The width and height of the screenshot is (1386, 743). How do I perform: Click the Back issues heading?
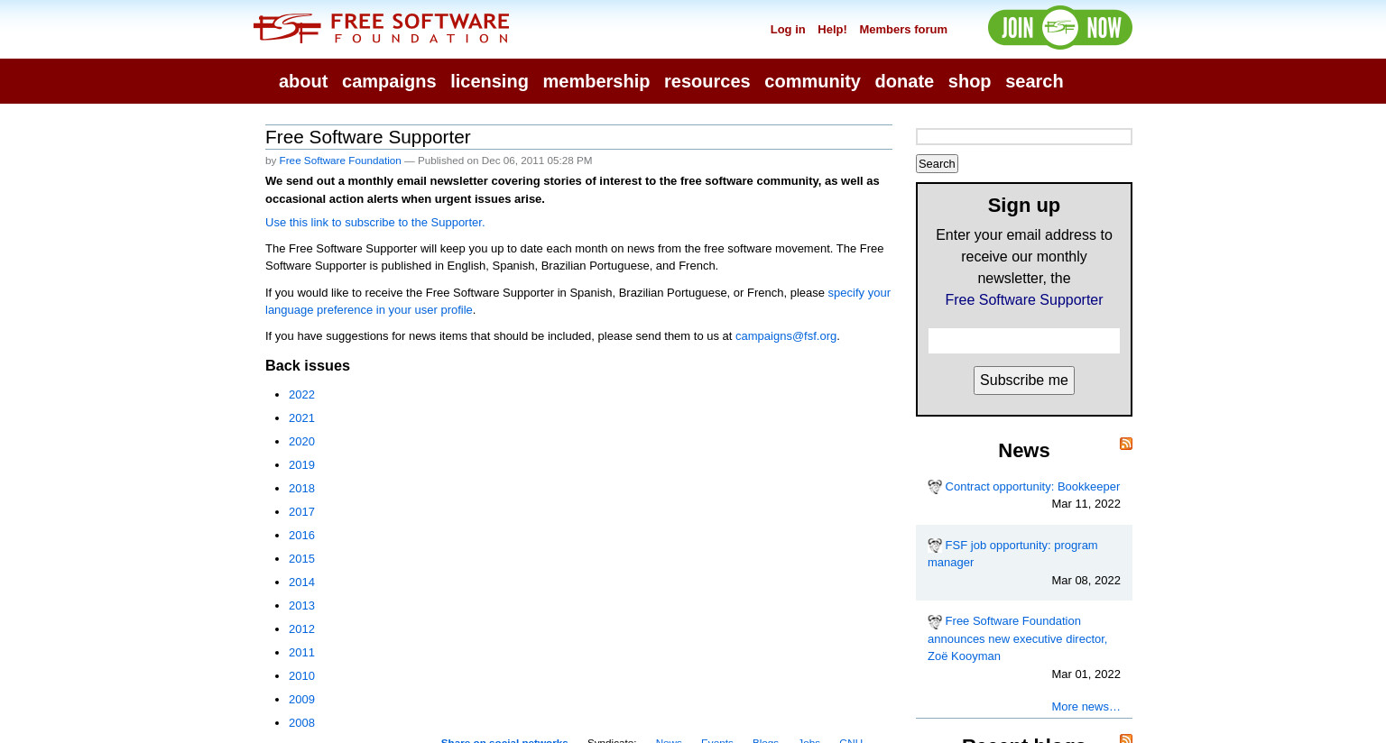point(308,366)
